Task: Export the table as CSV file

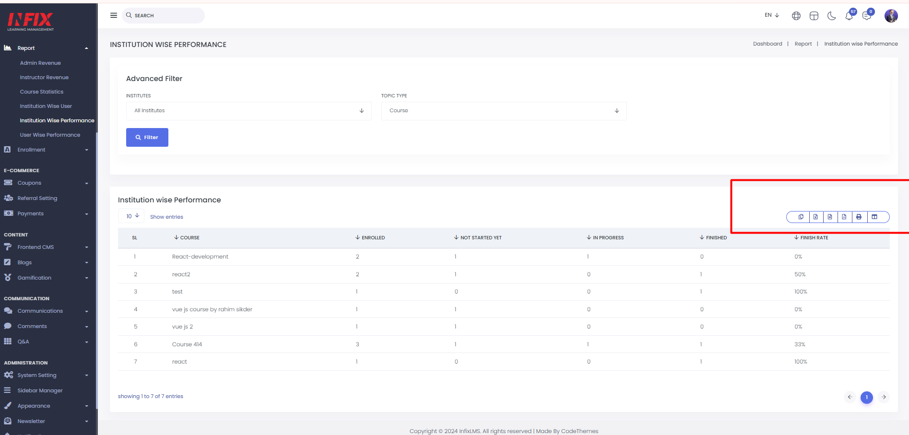Action: coord(830,217)
